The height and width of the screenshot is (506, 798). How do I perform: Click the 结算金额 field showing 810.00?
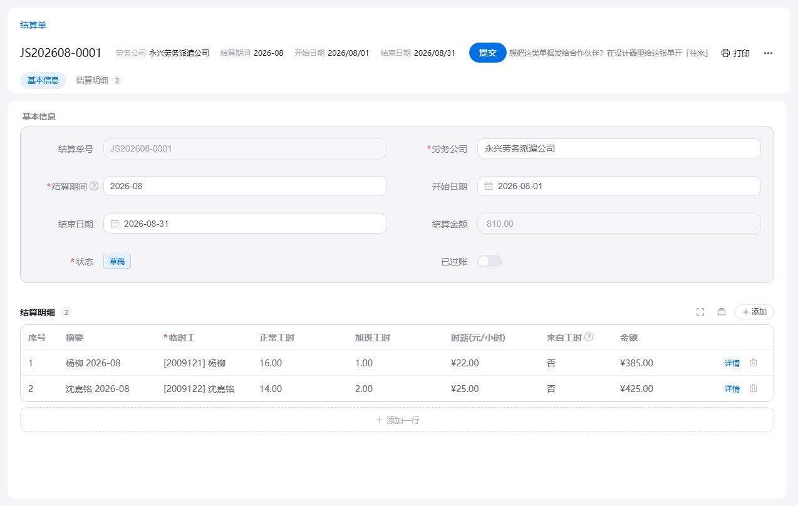619,224
